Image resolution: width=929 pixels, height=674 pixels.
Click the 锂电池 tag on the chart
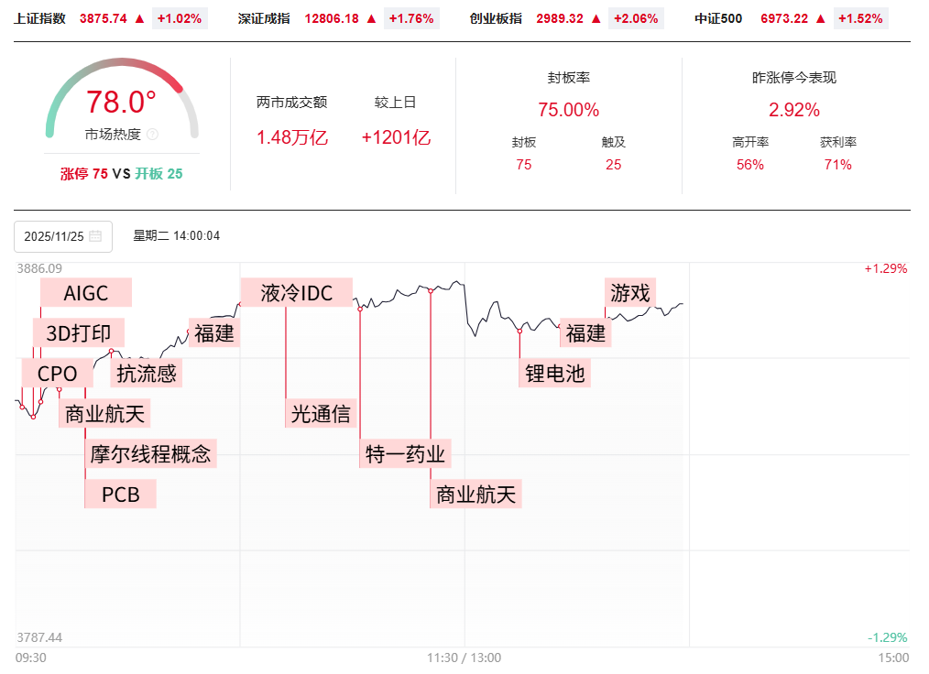click(555, 373)
